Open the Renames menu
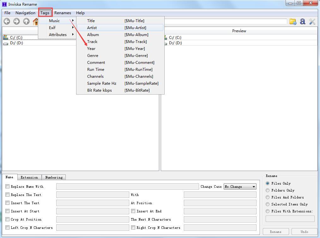Image resolution: width=320 pixels, height=238 pixels. [x=63, y=13]
